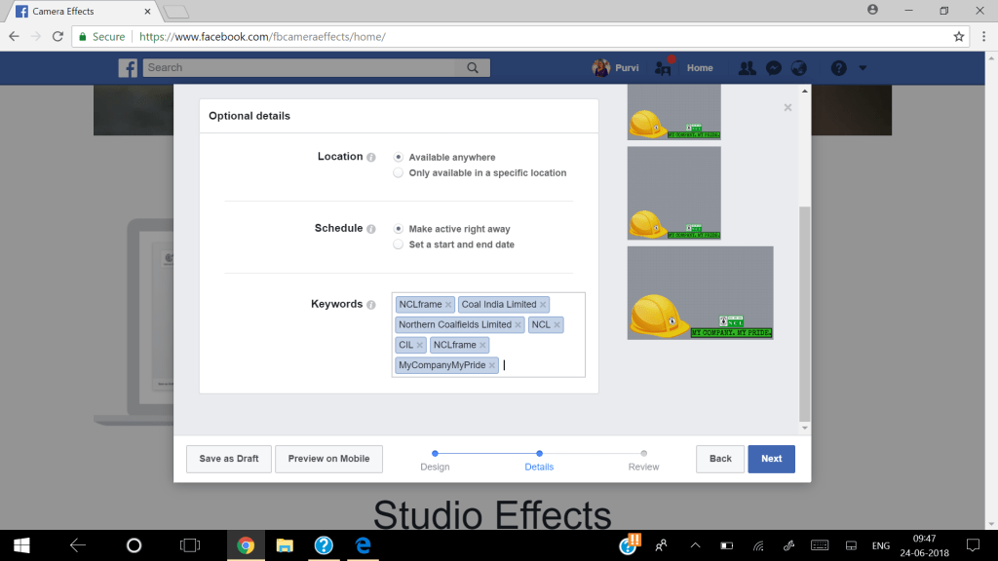This screenshot has height=561, width=998.
Task: Select 'Set a start and end date'
Action: tap(398, 245)
